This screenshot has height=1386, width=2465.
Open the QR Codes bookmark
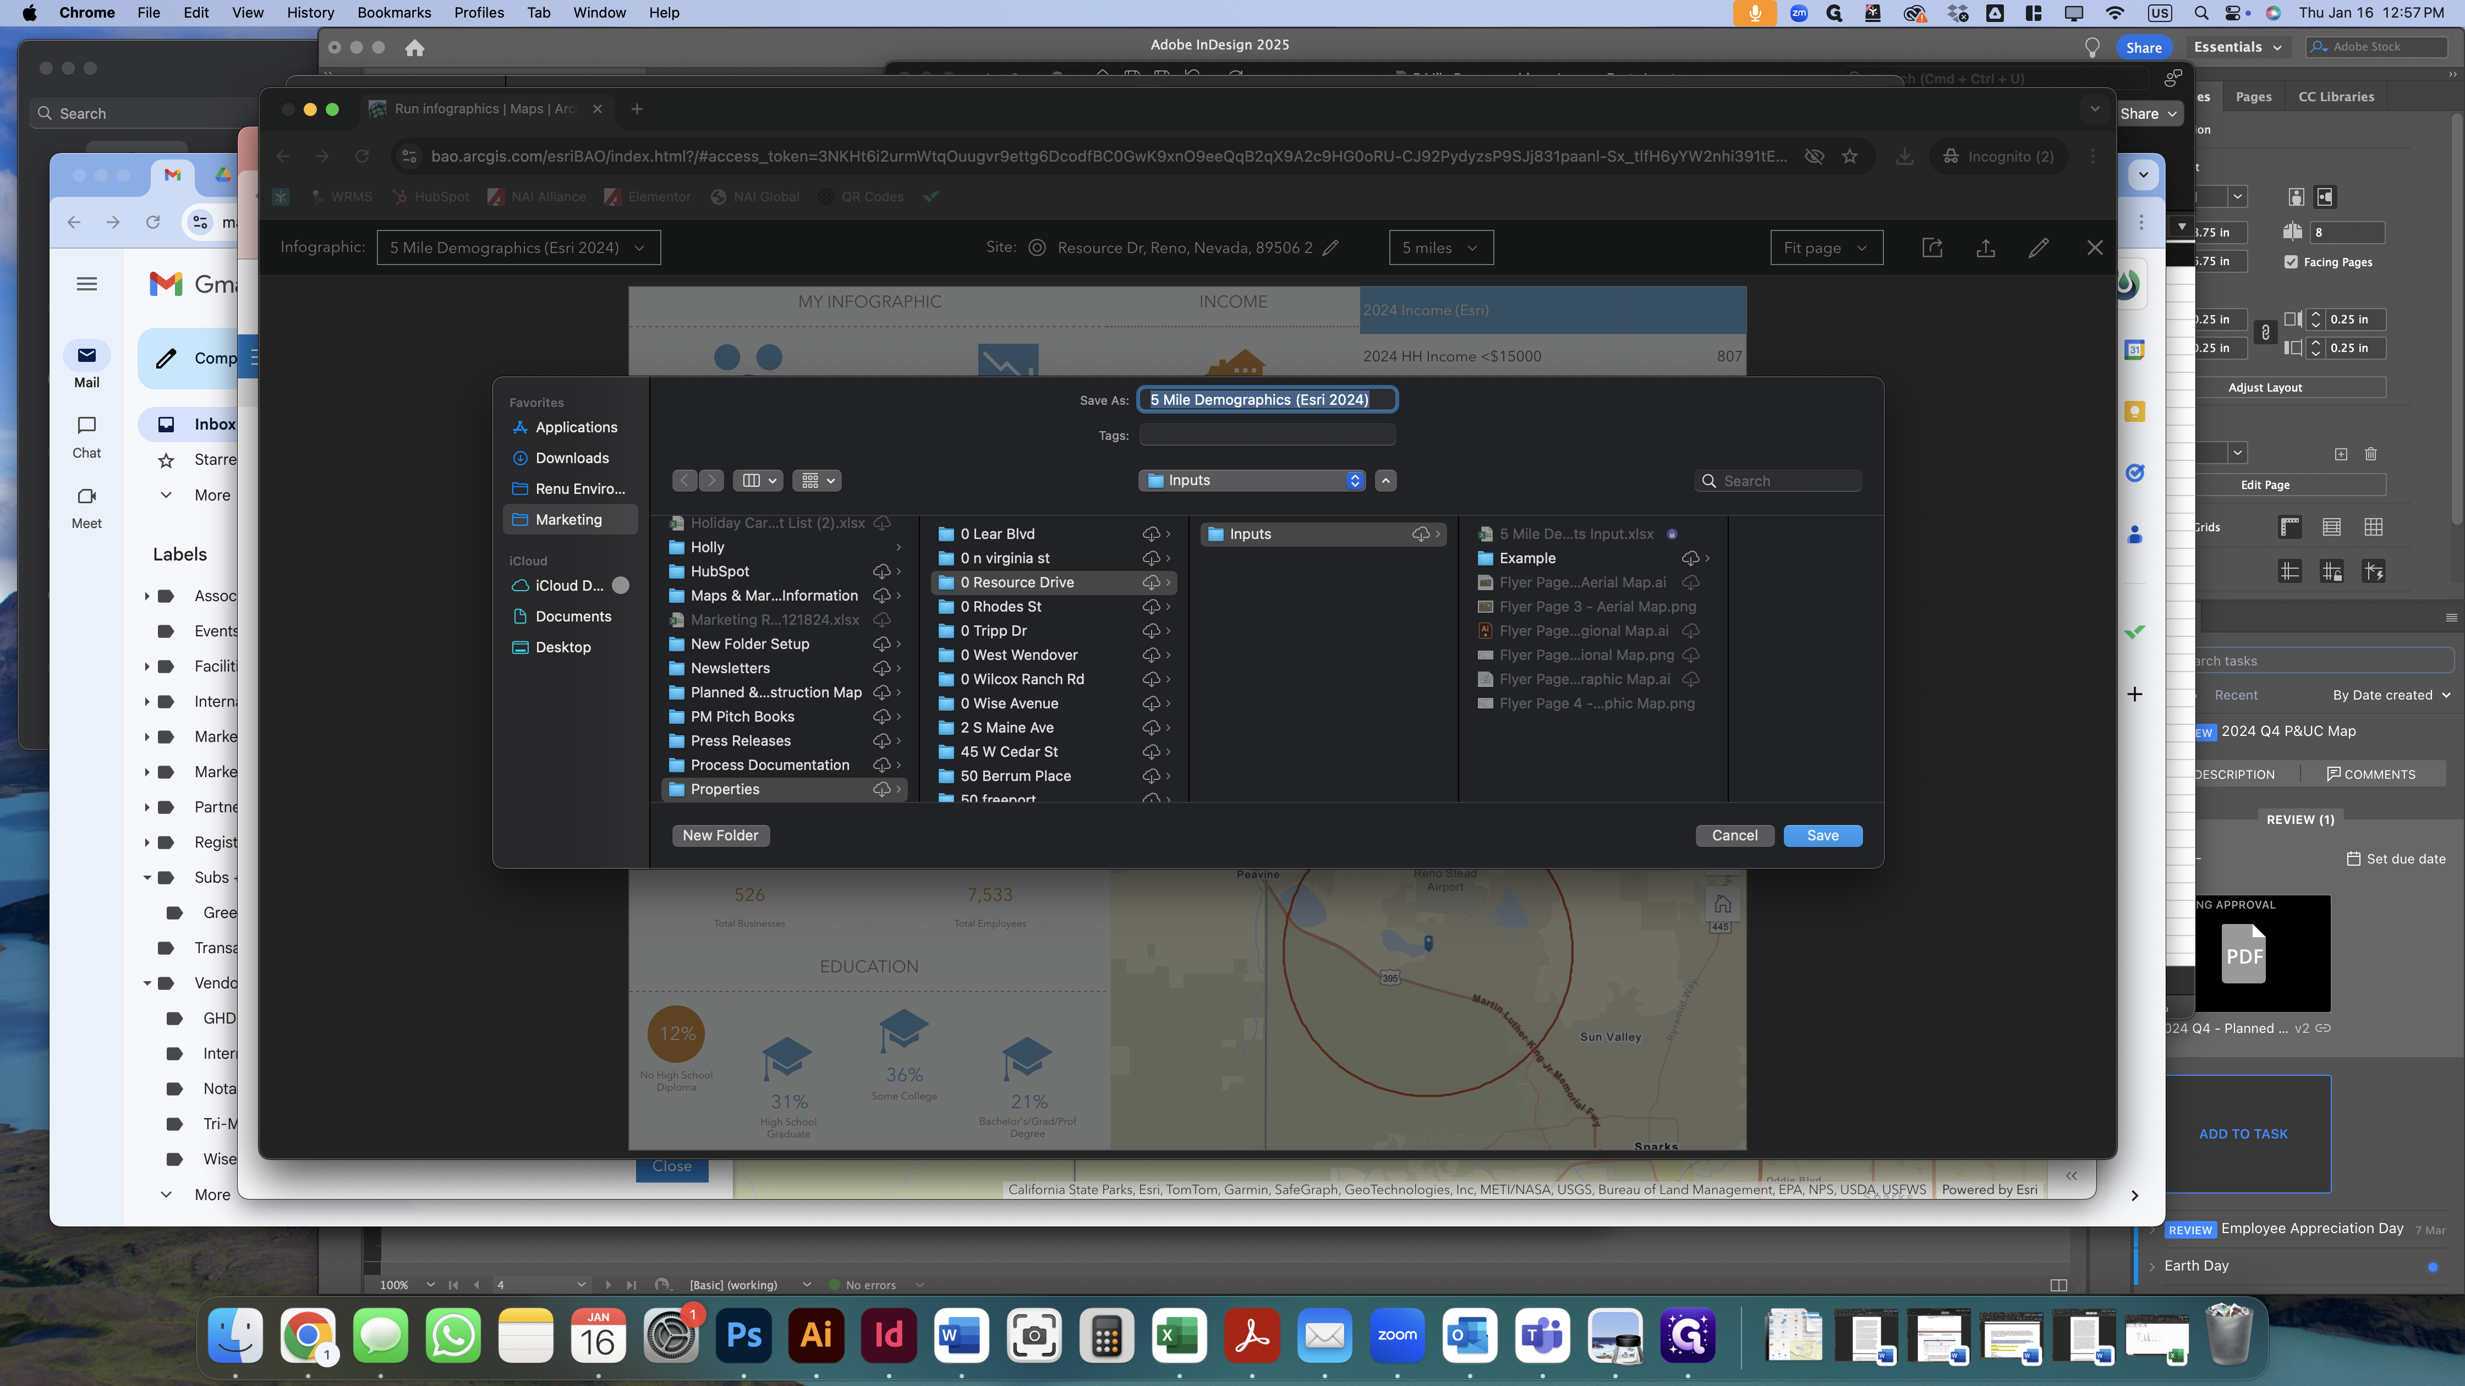[860, 197]
